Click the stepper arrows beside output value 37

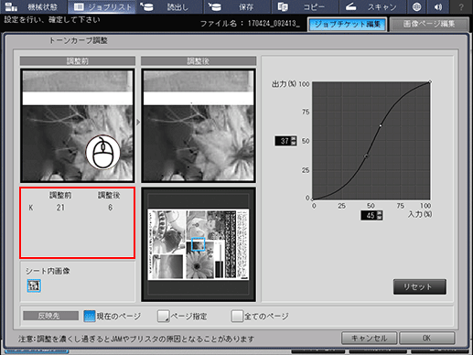[294, 141]
